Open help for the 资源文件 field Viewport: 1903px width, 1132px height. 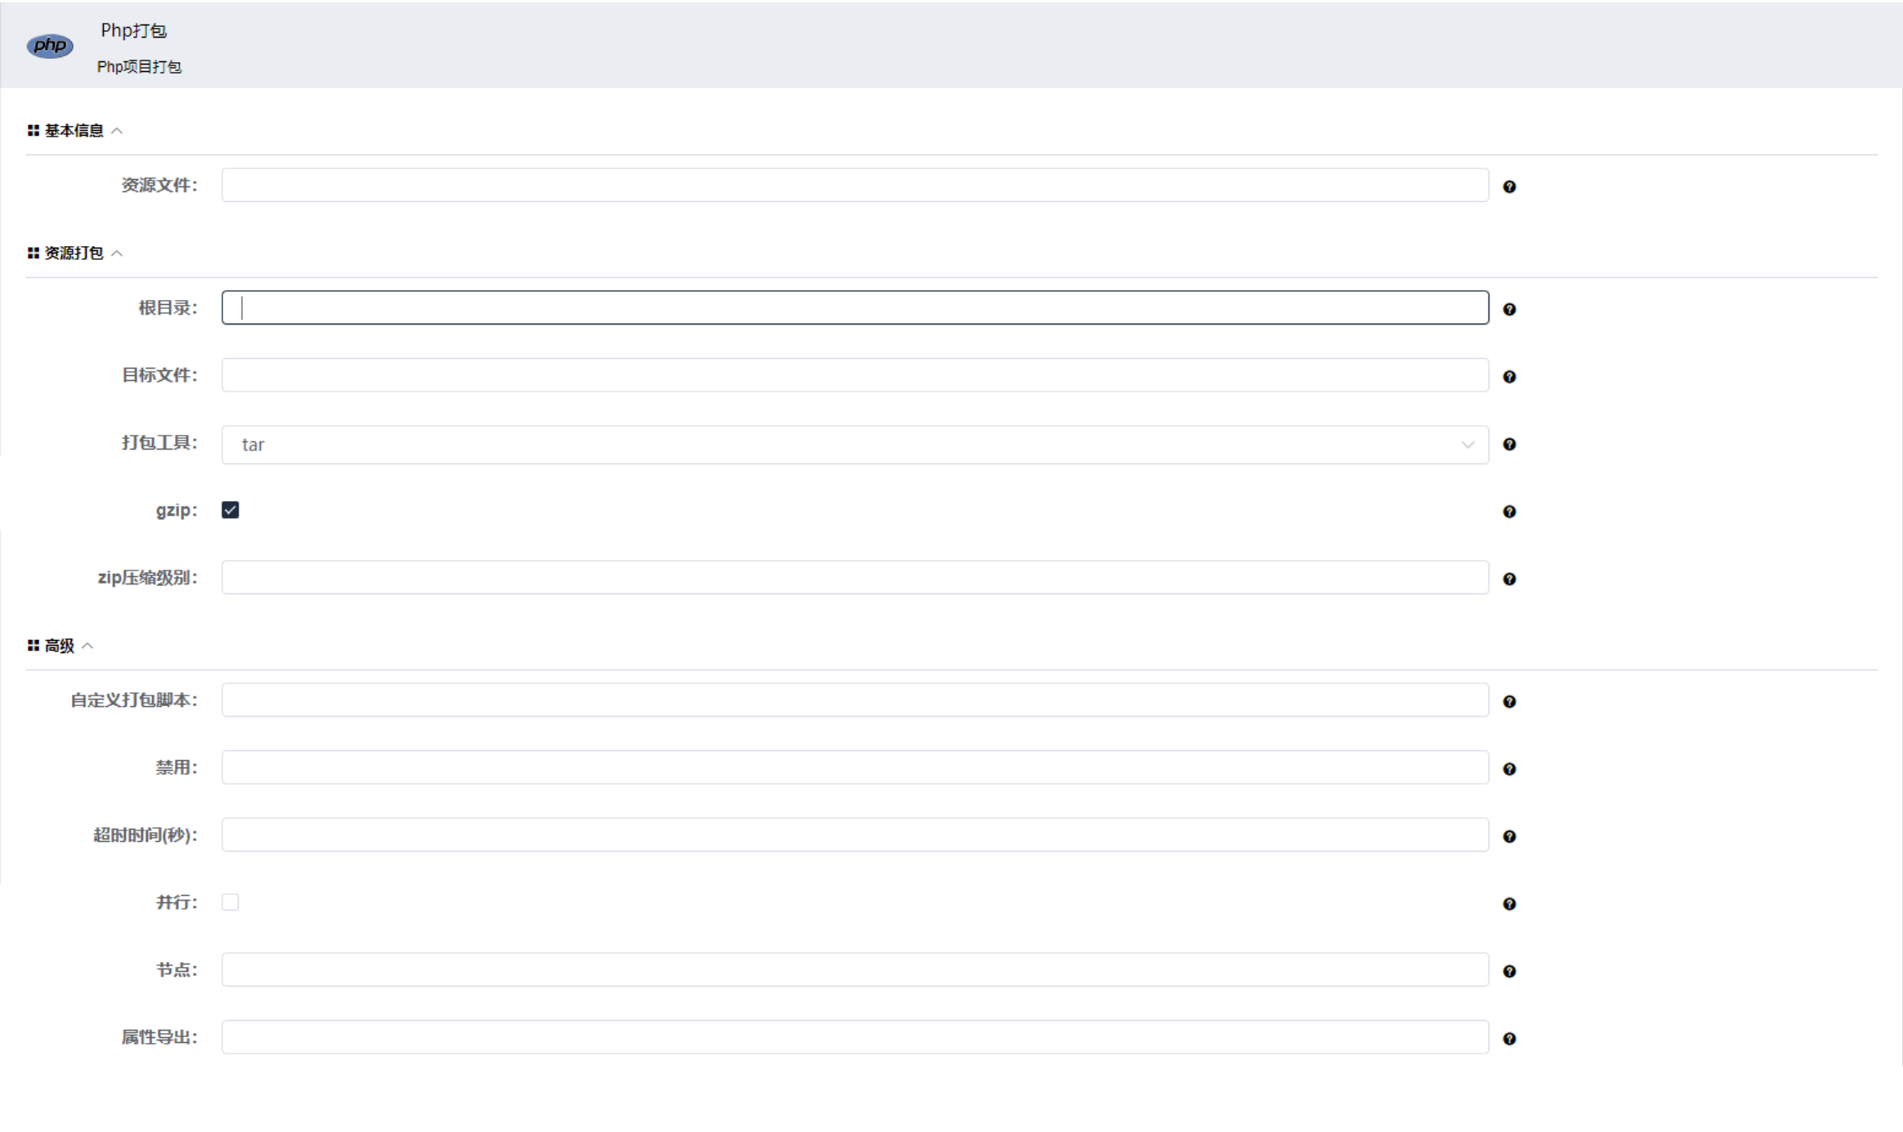coord(1511,186)
